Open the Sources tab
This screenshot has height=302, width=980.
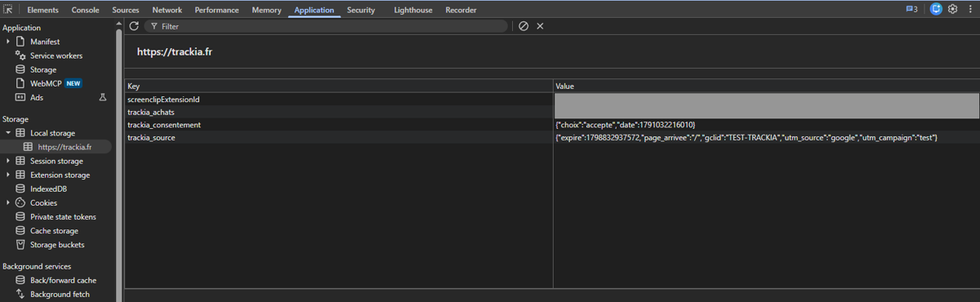coord(126,10)
